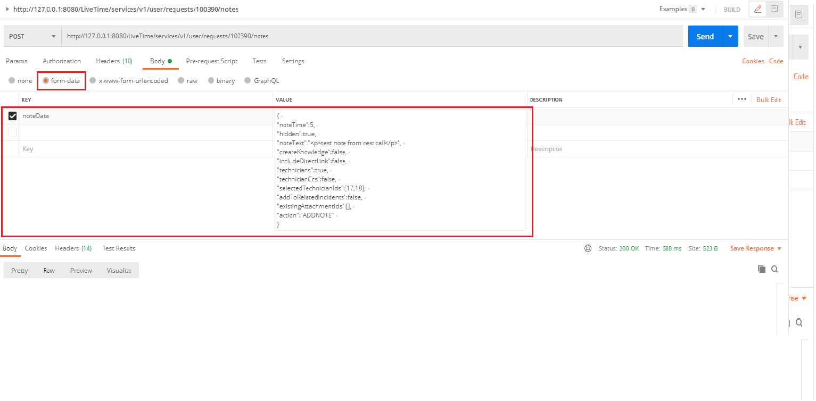Expand the Send button dropdown arrow
The width and height of the screenshot is (816, 401).
(x=730, y=36)
